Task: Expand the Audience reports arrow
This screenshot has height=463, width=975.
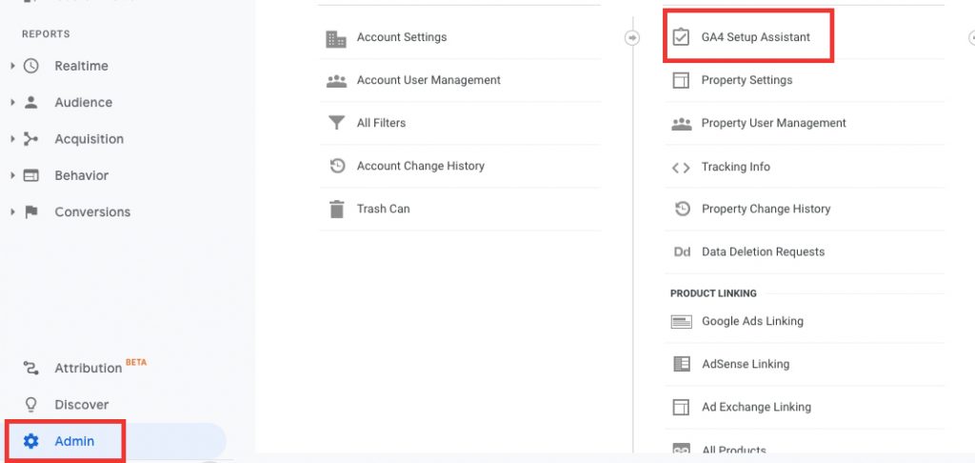Action: pyautogui.click(x=12, y=102)
